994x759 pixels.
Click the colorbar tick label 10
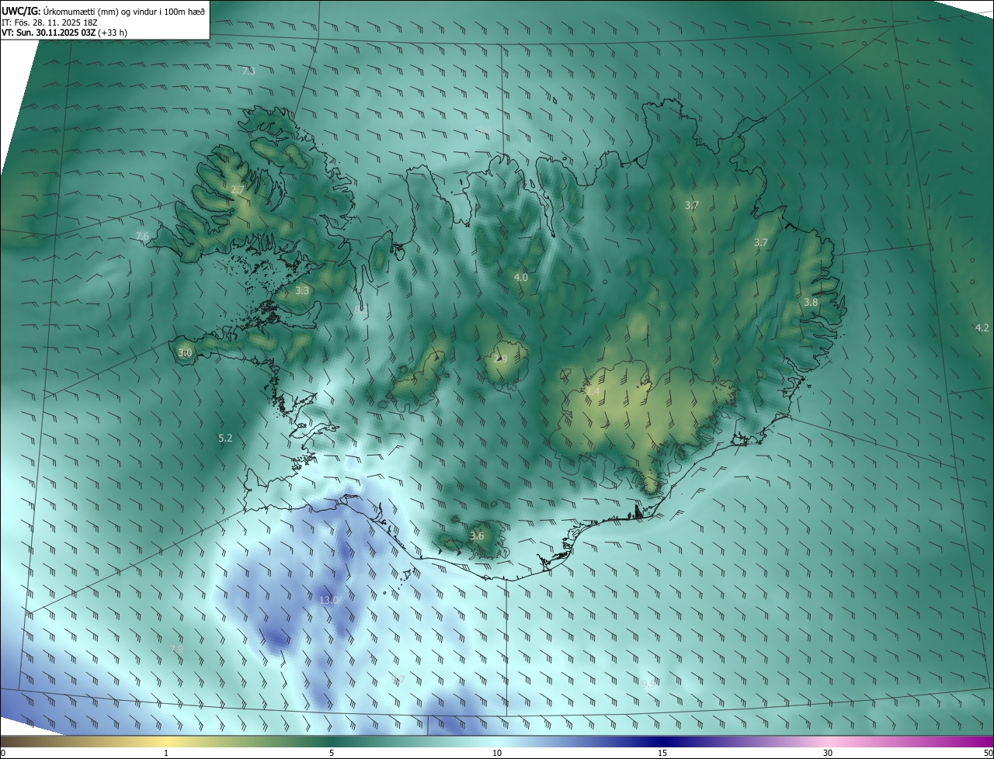497,753
